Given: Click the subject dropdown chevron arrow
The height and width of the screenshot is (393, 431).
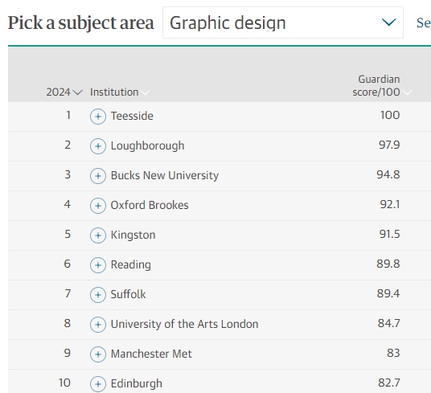Looking at the screenshot, I should click(x=389, y=23).
